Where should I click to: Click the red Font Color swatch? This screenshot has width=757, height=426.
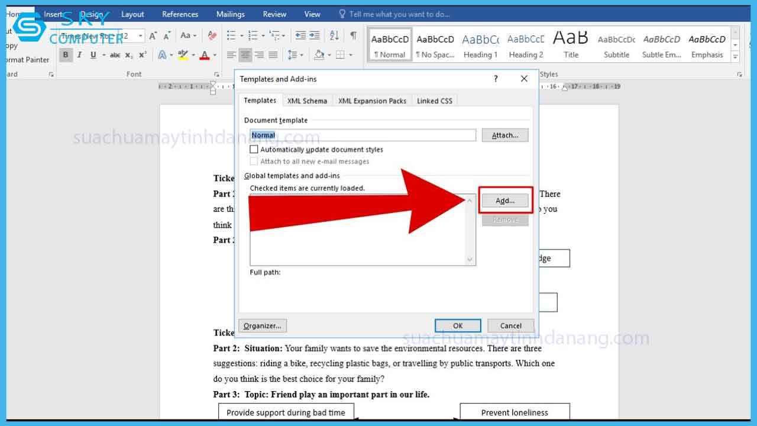205,55
